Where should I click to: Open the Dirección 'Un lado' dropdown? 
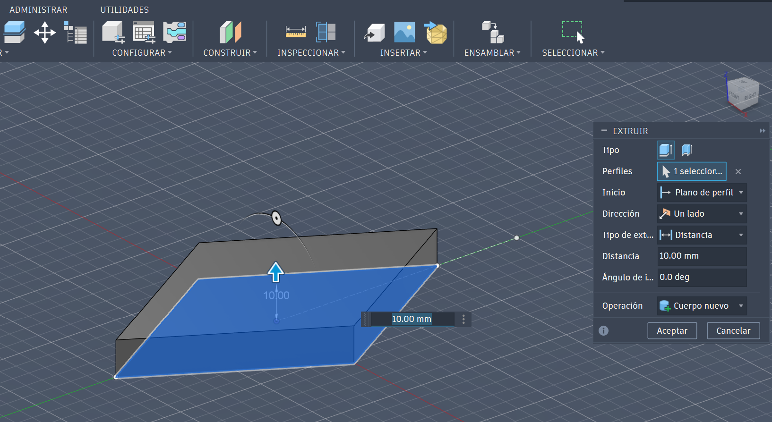702,214
